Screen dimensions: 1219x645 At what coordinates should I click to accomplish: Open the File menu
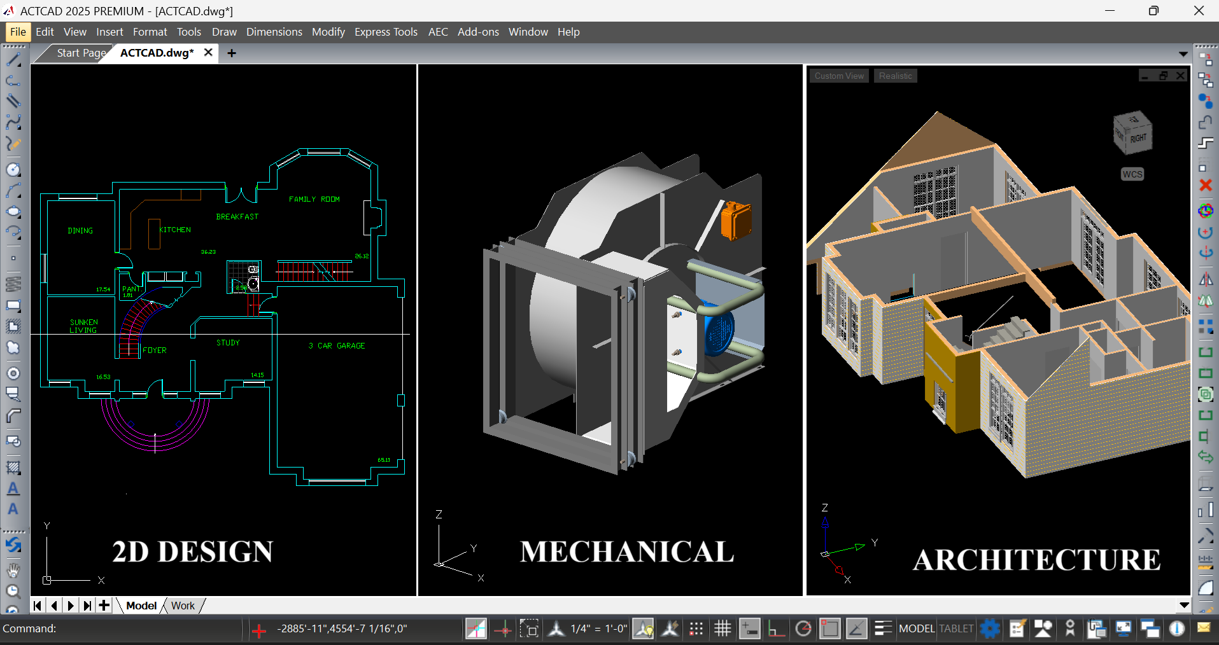[x=18, y=32]
